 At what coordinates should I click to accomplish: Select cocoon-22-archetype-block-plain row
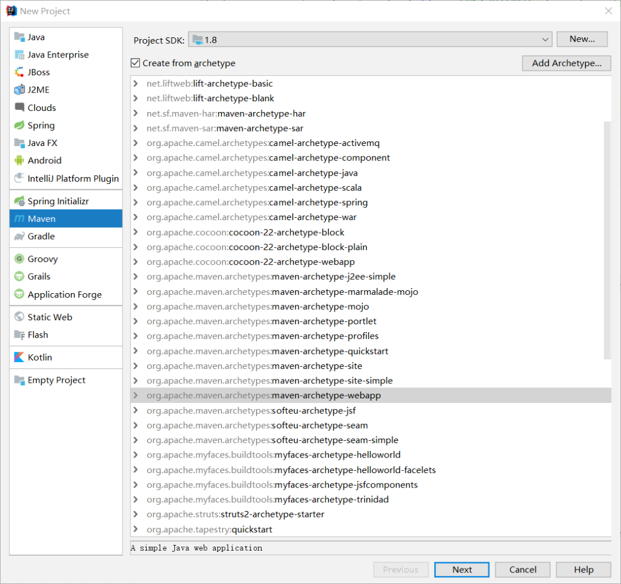371,247
